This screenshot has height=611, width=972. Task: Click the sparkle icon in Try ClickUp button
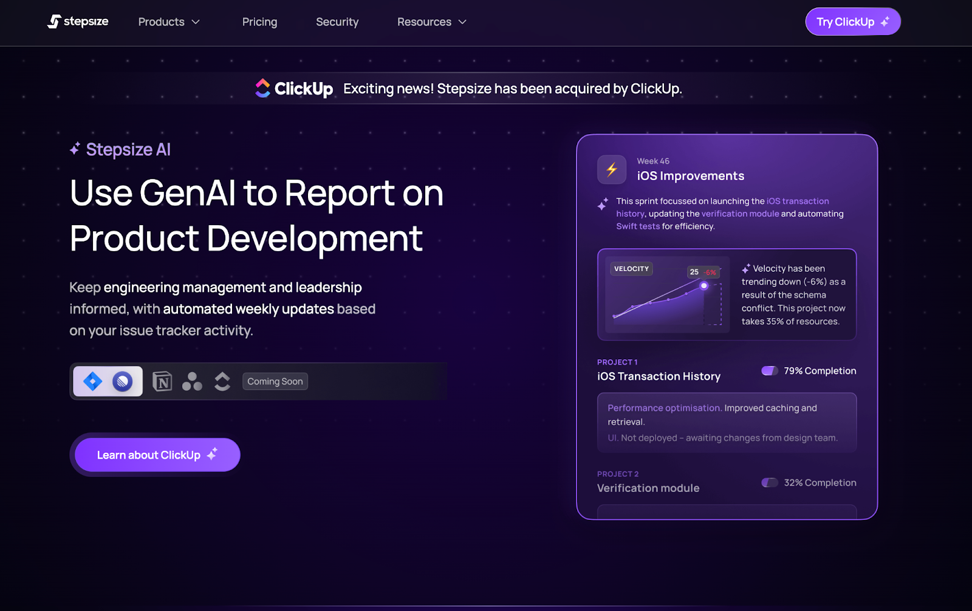coord(885,21)
